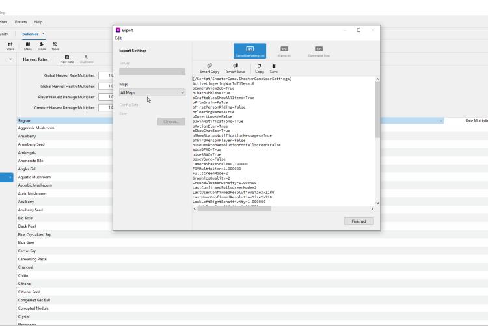The width and height of the screenshot is (488, 326).
Task: Click the Share toolbar icon
Action: click(10, 46)
